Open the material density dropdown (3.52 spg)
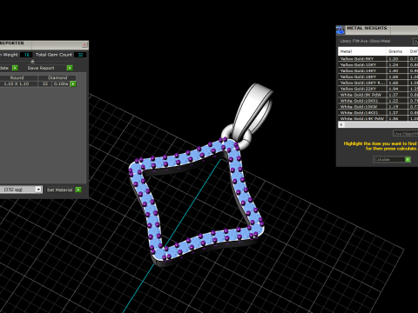The height and width of the screenshot is (313, 418). tap(38, 190)
